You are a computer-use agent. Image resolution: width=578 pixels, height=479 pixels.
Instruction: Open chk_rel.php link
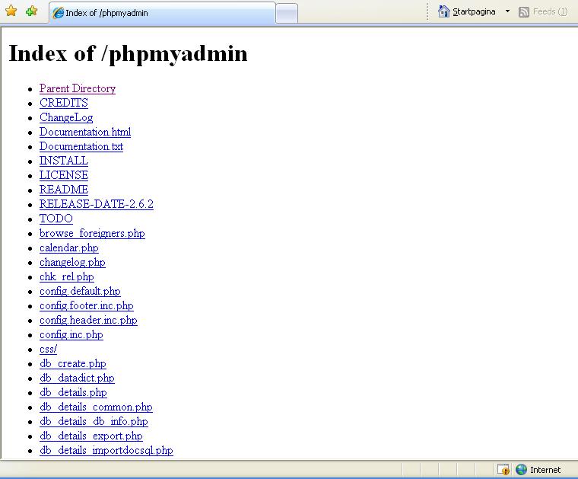[67, 276]
